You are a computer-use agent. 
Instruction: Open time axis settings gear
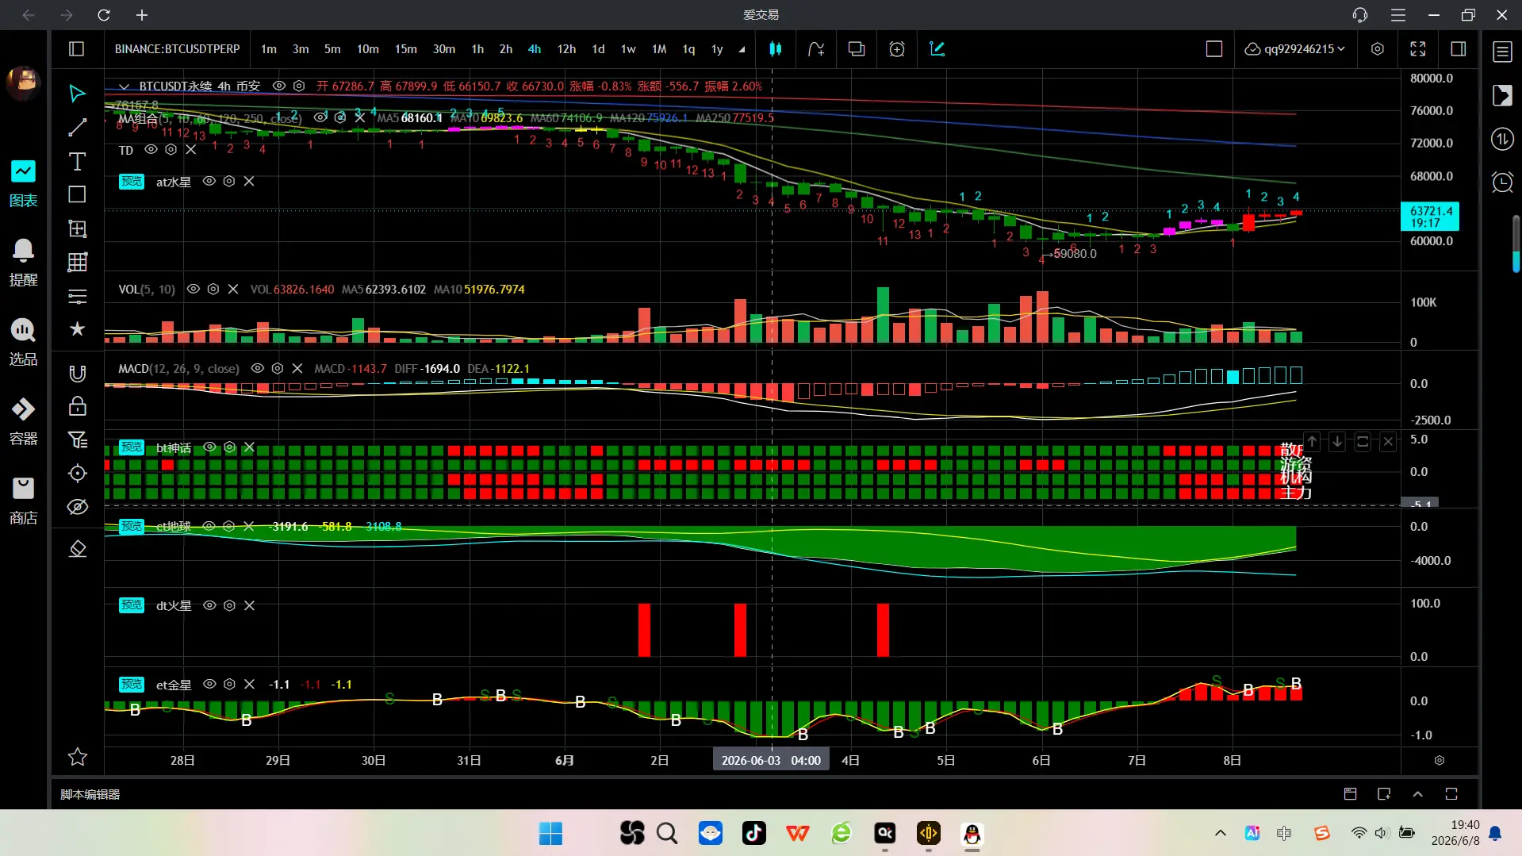click(x=1439, y=761)
